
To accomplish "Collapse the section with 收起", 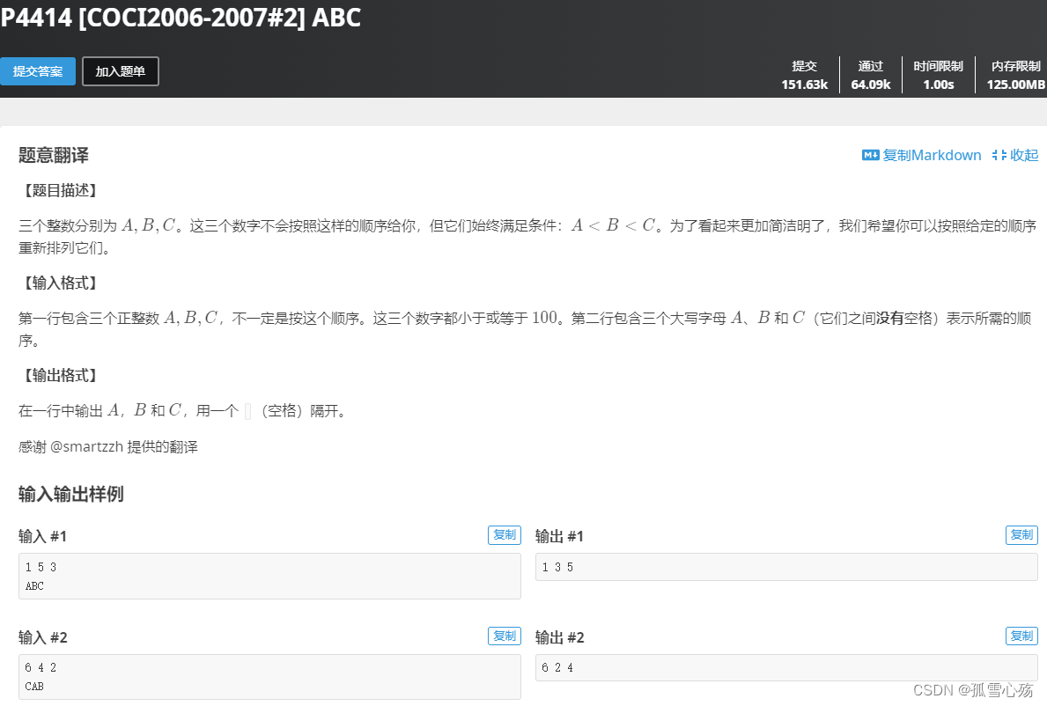I will 1015,156.
